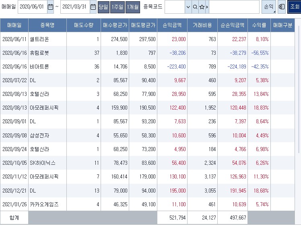Click the stock name field beside the star
The width and height of the screenshot is (301, 226).
[234, 7]
